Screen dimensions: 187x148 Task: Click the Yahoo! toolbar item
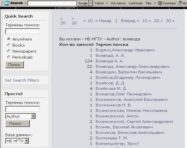(x=99, y=3)
